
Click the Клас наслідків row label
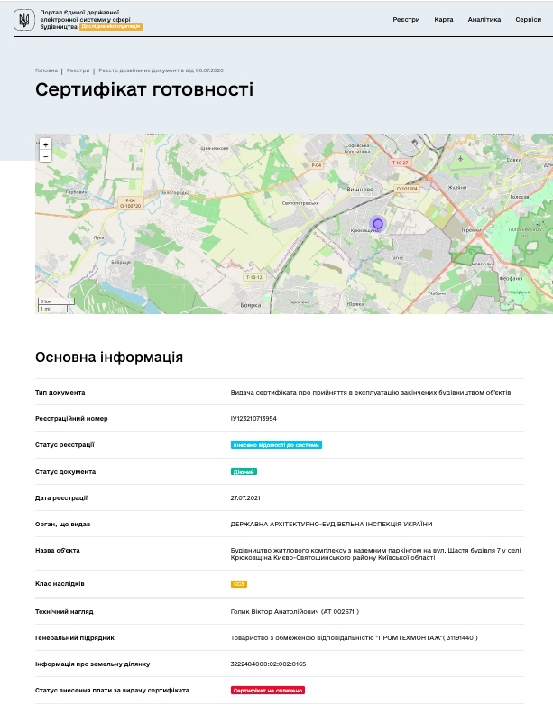click(x=60, y=584)
